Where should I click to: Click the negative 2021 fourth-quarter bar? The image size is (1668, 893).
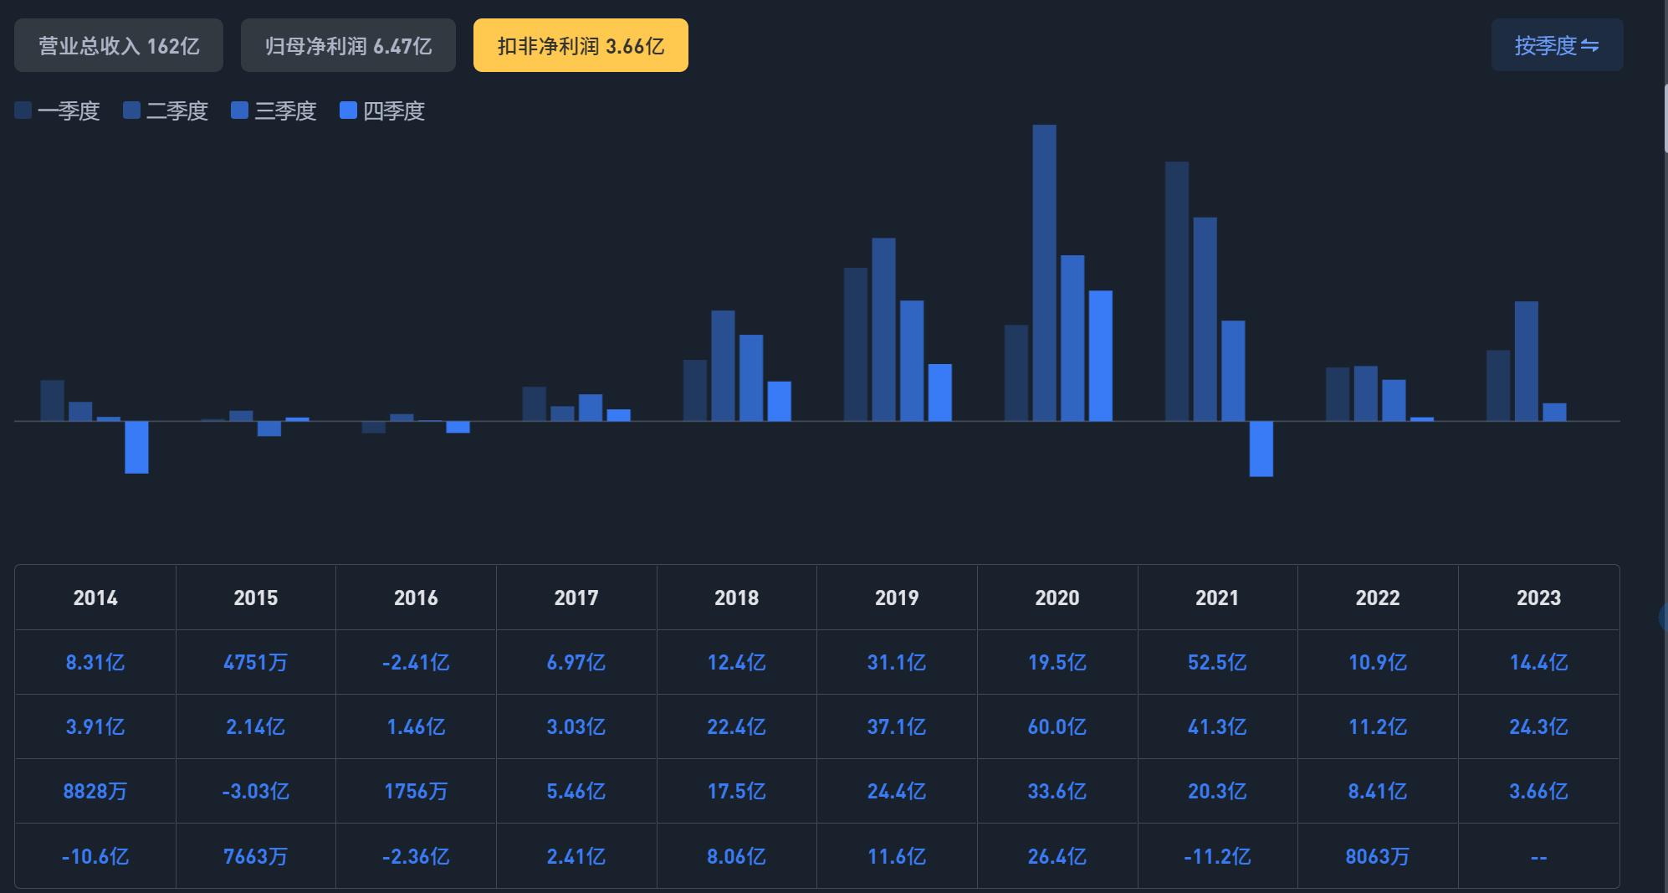coord(1261,449)
